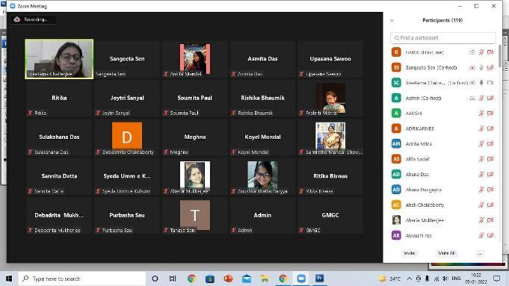509x286 pixels.
Task: Click the Find a participant search box
Action: coord(443,38)
